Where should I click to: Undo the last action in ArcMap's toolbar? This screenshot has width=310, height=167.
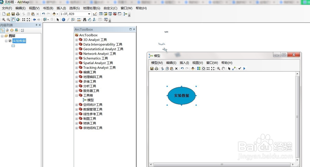(x=43, y=14)
